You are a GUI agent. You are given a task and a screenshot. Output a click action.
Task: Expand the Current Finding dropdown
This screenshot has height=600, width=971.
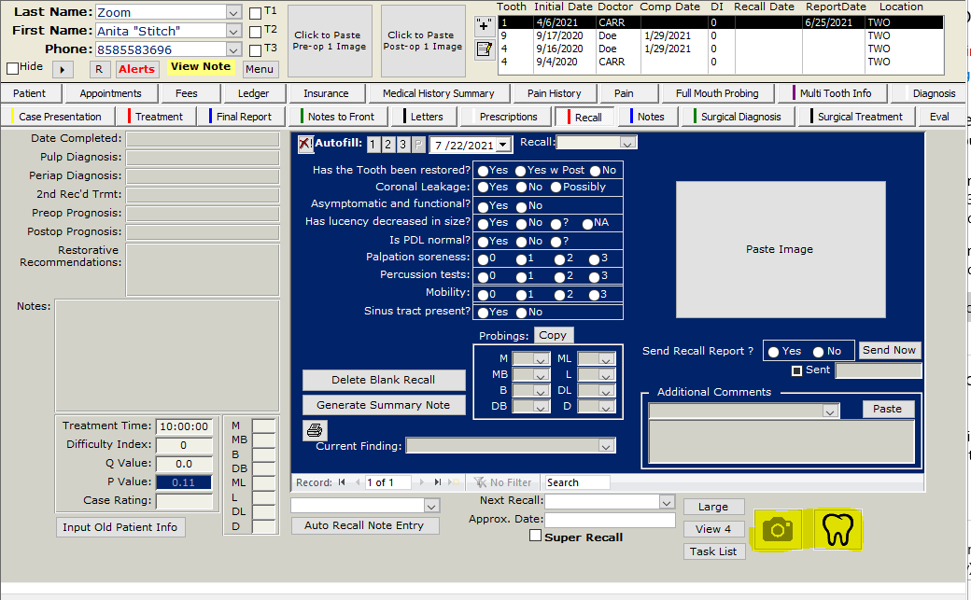[x=606, y=446]
